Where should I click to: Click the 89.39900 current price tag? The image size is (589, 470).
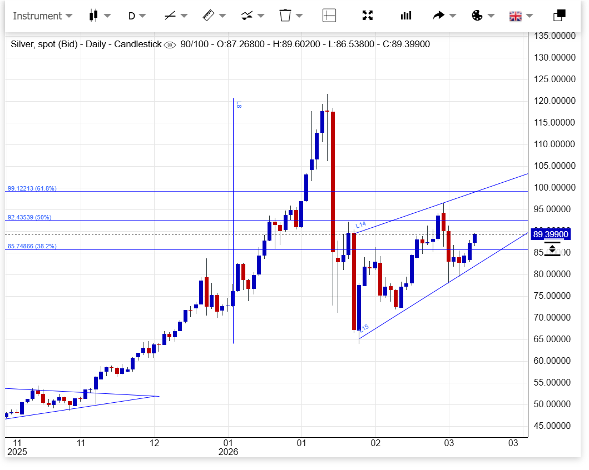pyautogui.click(x=551, y=234)
